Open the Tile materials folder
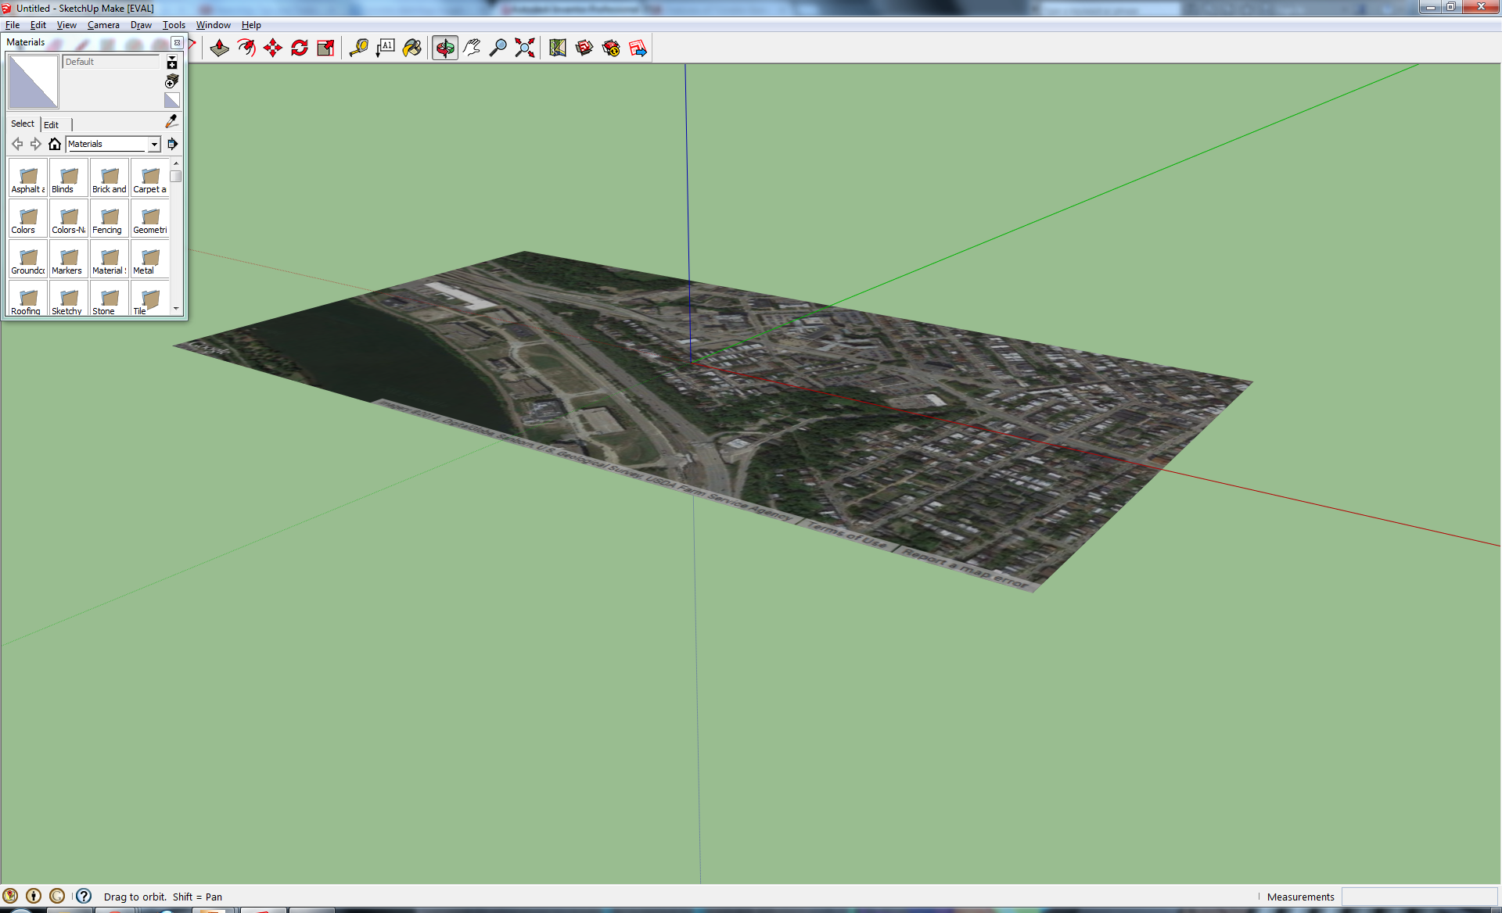Screen dimensions: 1502x913 [x=150, y=299]
